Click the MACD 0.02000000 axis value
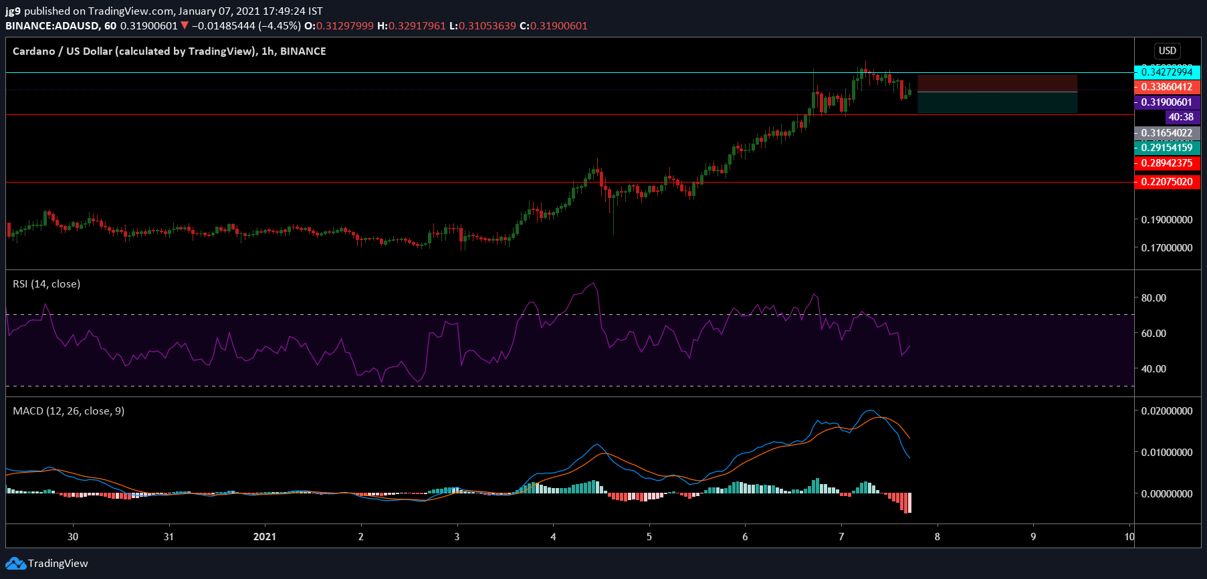Screen dimensions: 1207x579 pyautogui.click(x=1167, y=411)
